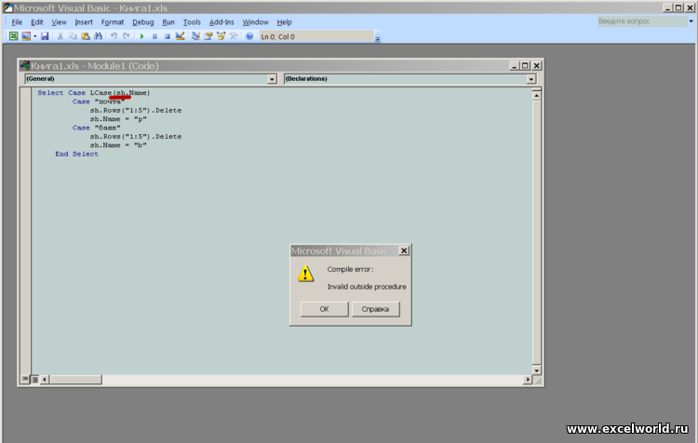Expand Insert UserForm dropdown arrow
The height and width of the screenshot is (443, 698).
coord(34,36)
